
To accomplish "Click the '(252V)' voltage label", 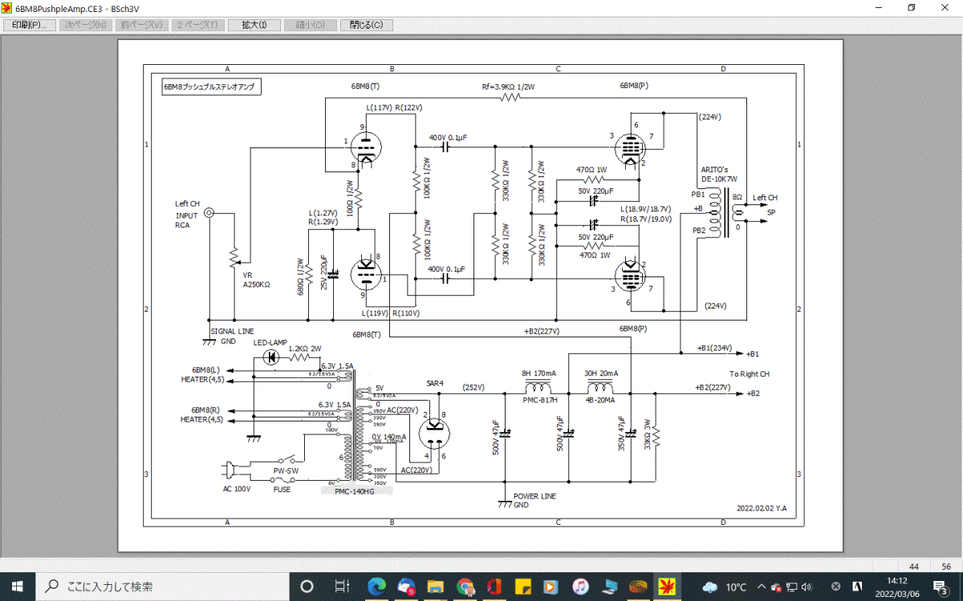I will coord(473,388).
